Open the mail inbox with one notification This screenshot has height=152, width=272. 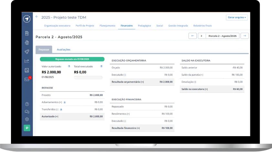click(x=27, y=80)
